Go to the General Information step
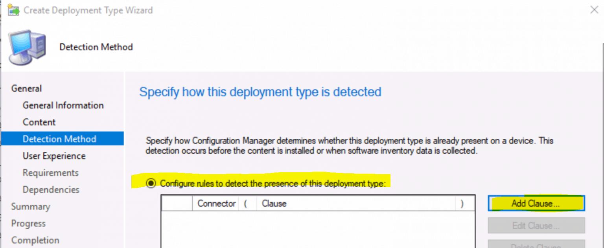 coord(63,105)
